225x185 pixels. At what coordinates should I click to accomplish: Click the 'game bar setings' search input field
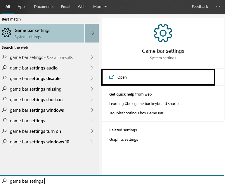tap(112, 181)
